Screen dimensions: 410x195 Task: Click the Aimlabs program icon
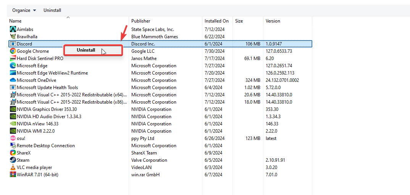13,29
